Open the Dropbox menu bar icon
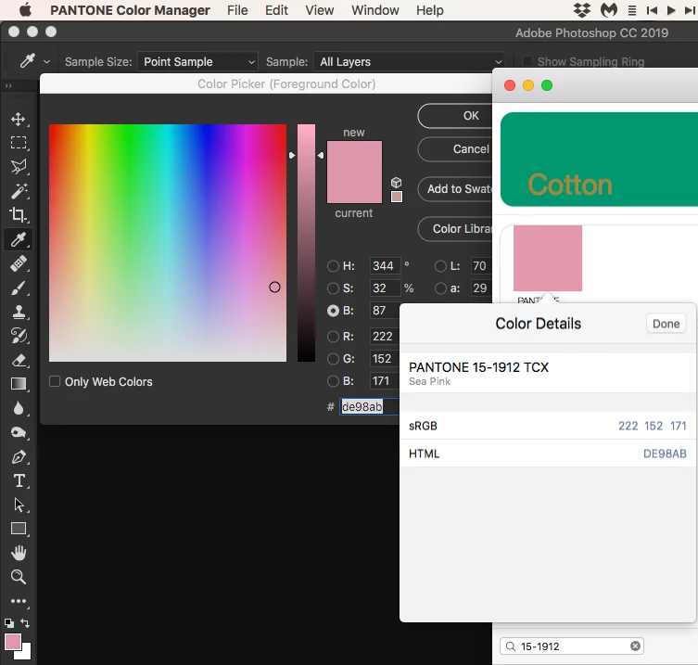This screenshot has height=665, width=698. [x=582, y=10]
